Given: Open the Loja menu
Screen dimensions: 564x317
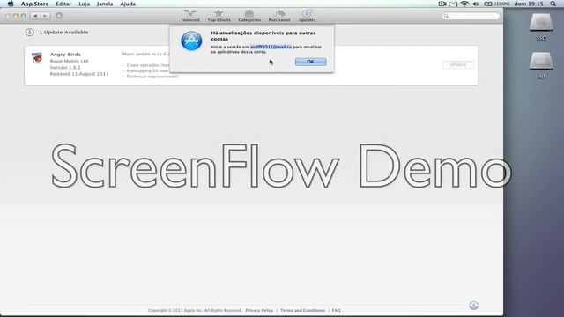Looking at the screenshot, I should [85, 4].
